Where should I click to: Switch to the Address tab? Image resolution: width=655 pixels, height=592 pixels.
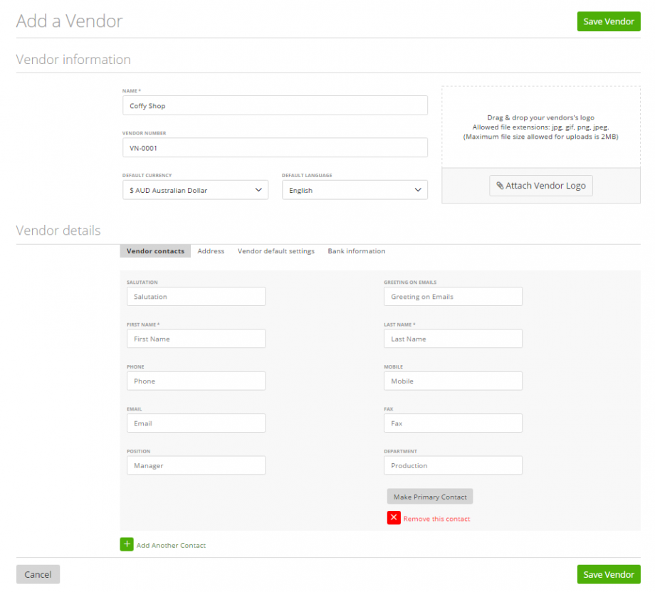point(211,250)
